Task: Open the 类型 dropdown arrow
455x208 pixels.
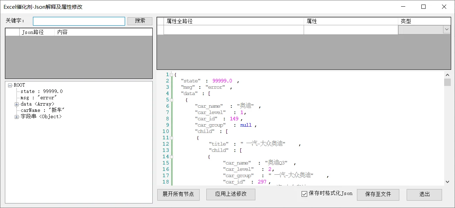Action: pos(447,30)
